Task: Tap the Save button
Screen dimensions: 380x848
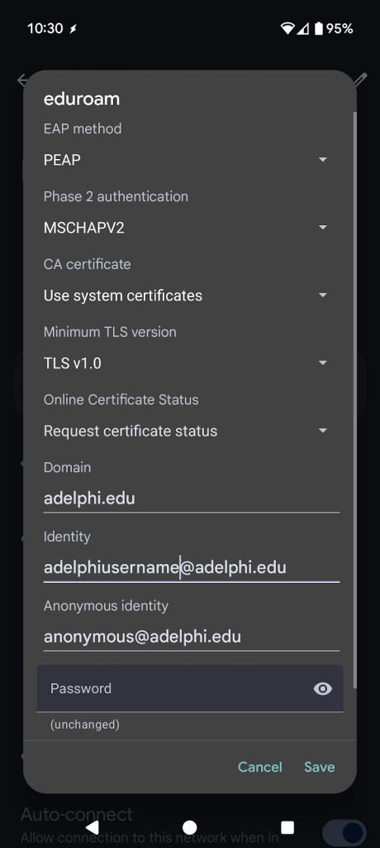Action: click(320, 767)
